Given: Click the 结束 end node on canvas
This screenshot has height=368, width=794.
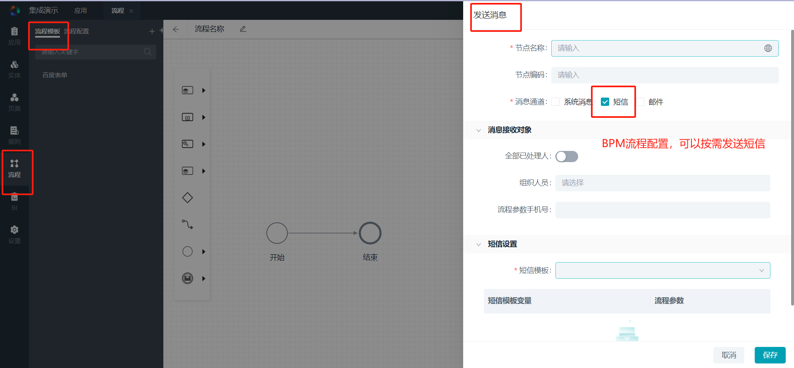Looking at the screenshot, I should 370,233.
